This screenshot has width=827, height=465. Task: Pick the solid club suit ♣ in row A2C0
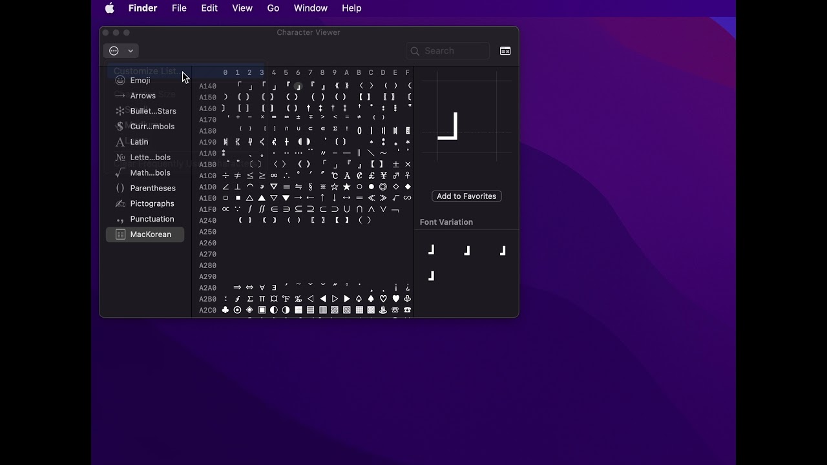(225, 310)
